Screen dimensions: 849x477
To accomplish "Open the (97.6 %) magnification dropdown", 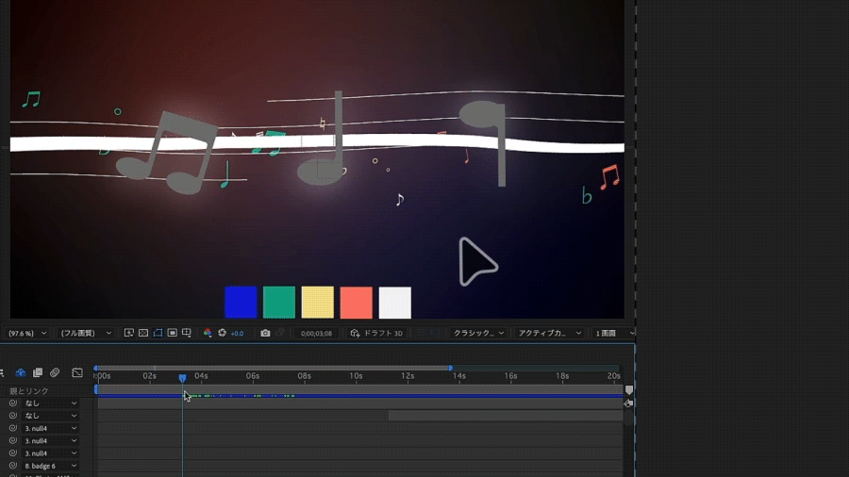I will point(27,333).
